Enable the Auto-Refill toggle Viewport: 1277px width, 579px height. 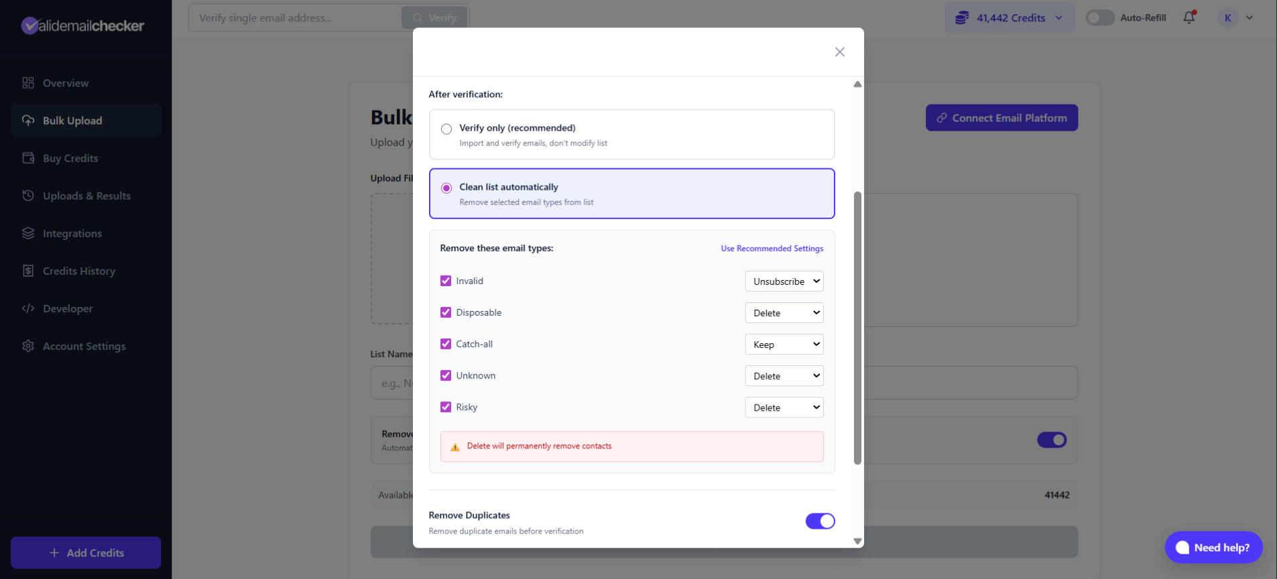[x=1099, y=17]
